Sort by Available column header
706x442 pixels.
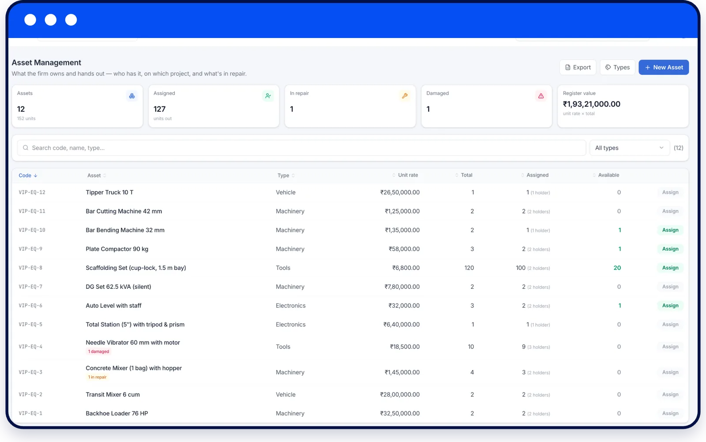pos(606,175)
